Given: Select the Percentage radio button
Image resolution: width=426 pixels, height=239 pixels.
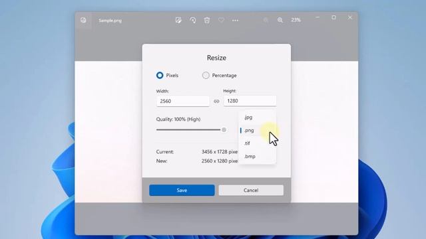Looking at the screenshot, I should tap(206, 75).
